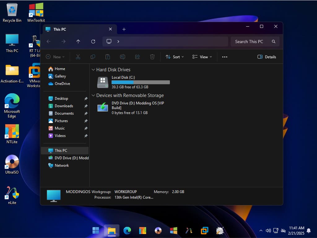Click the PC icon in address bar

coord(109,41)
